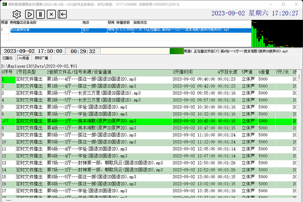Click the X stop icon in toolbar
Viewport: 303px width, 202px height.
51,14
